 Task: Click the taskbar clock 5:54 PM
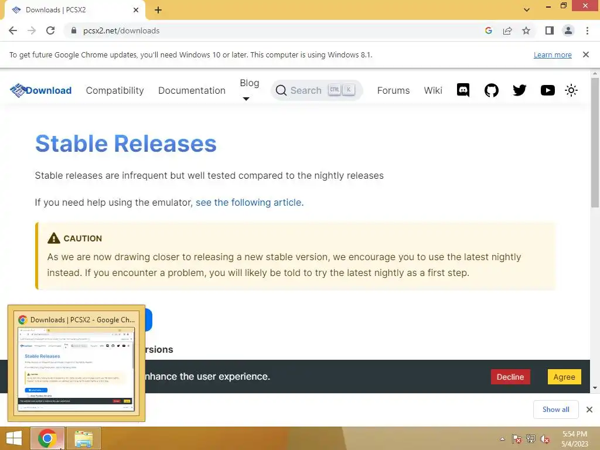point(574,439)
